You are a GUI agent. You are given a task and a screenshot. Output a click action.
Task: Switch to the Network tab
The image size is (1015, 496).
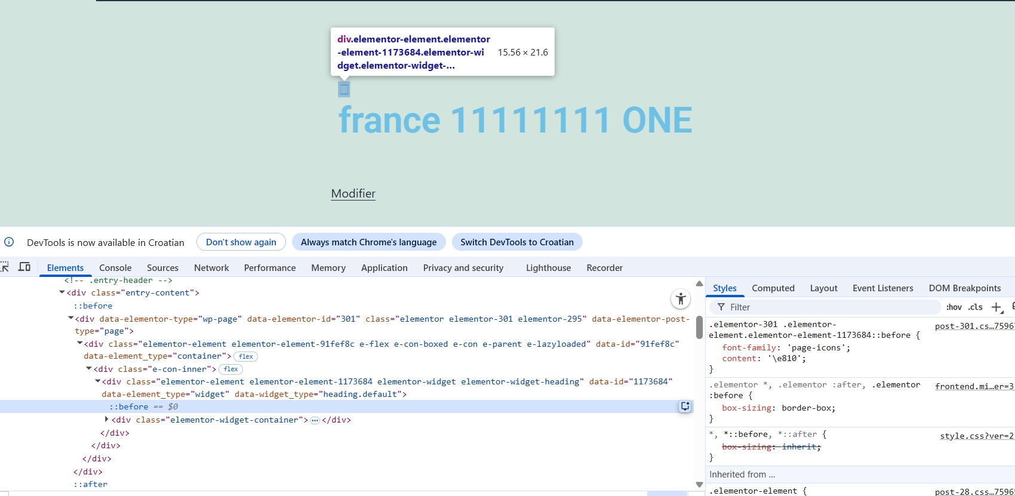pyautogui.click(x=211, y=268)
